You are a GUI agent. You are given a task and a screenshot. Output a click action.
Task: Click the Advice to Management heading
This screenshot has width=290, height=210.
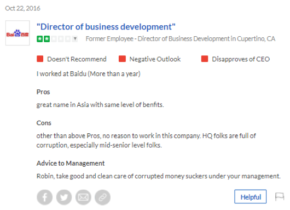pos(71,163)
